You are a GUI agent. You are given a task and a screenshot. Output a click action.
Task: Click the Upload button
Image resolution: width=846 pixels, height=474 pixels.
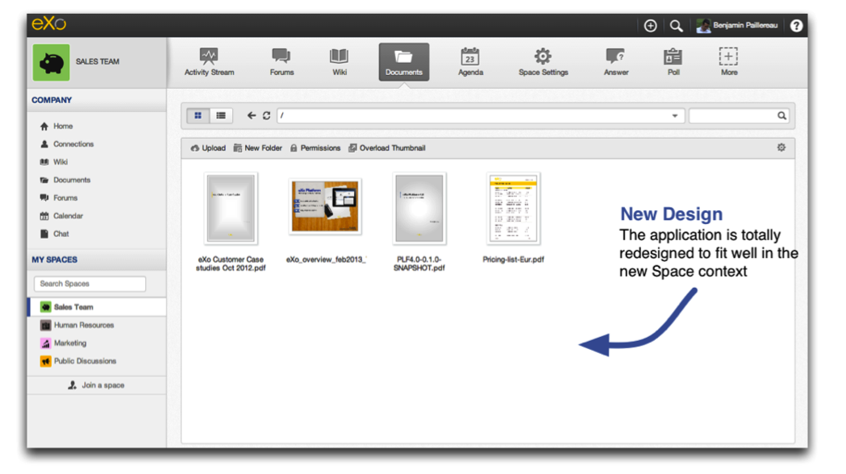point(208,148)
